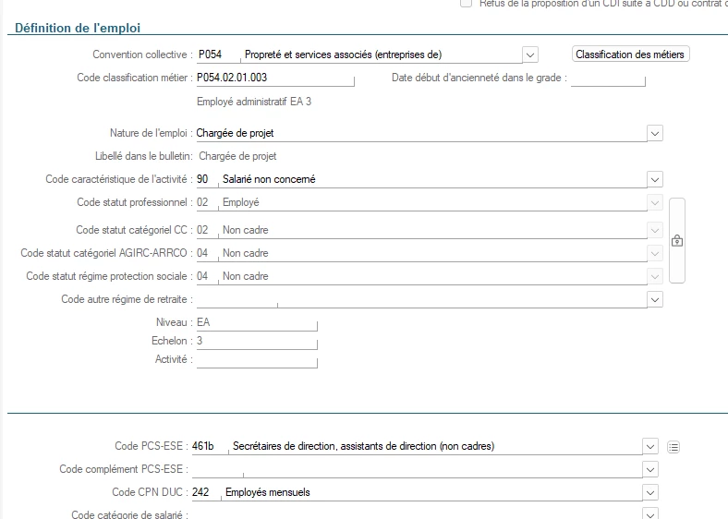This screenshot has width=728, height=519.
Task: Expand the Nature de l'emploi dropdown
Action: [655, 133]
